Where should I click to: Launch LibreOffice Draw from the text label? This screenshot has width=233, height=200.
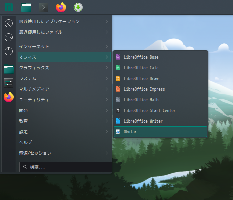pos(141,78)
